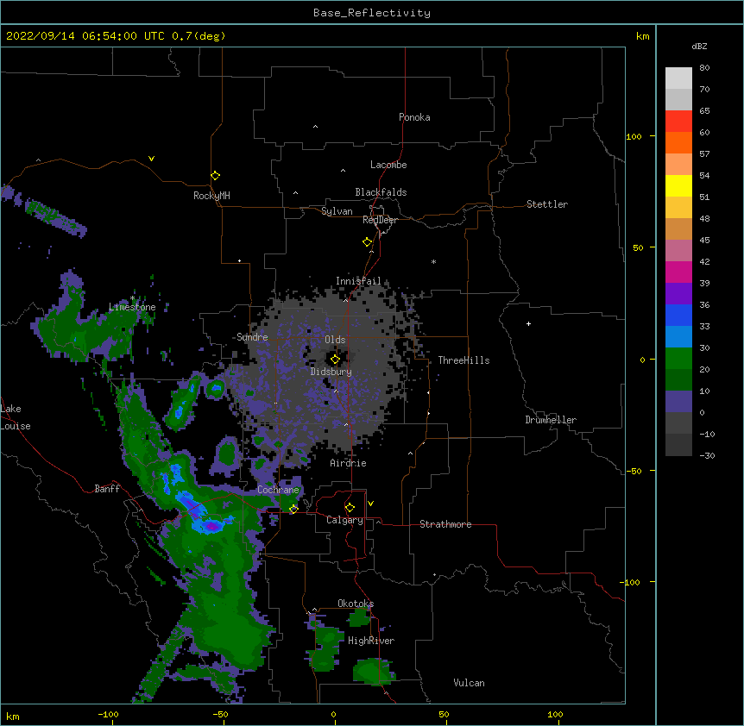The height and width of the screenshot is (726, 744).
Task: Click the ThreeHills label
Action: [463, 360]
